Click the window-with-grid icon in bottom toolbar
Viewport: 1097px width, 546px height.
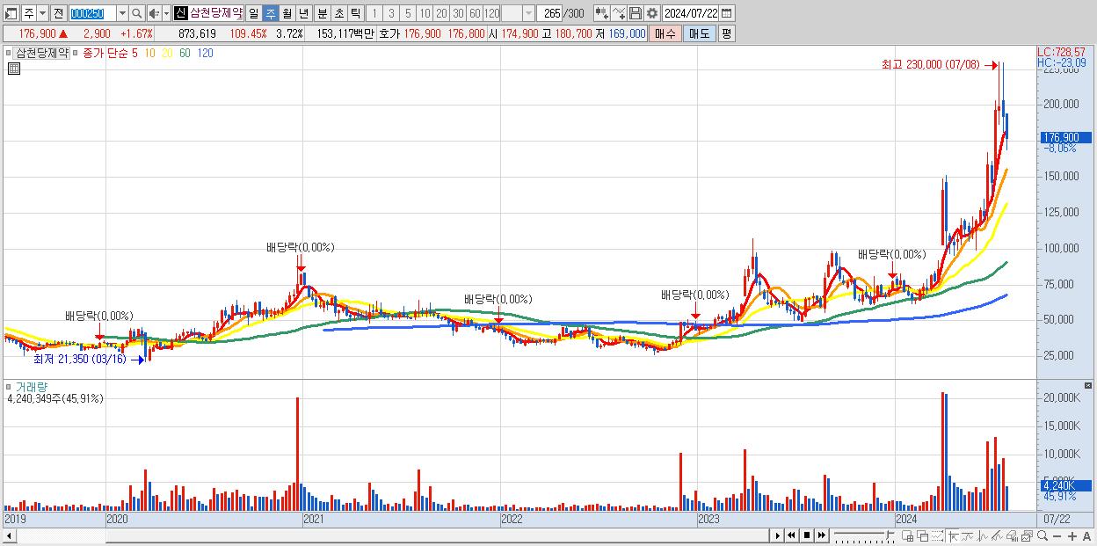[908, 535]
